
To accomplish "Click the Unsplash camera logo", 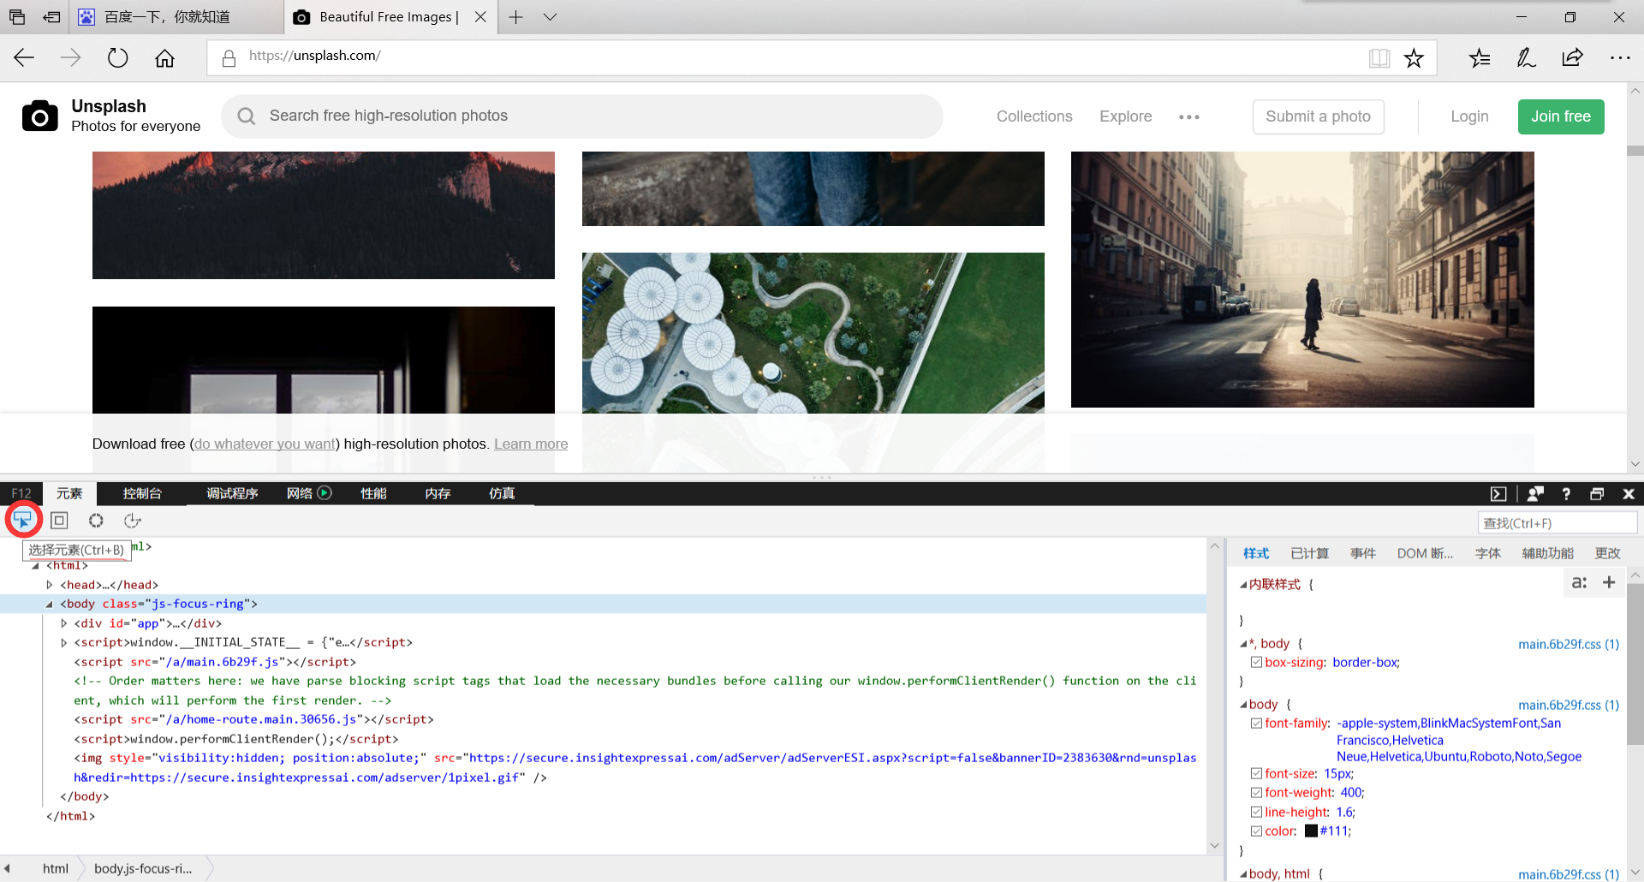I will tap(40, 116).
